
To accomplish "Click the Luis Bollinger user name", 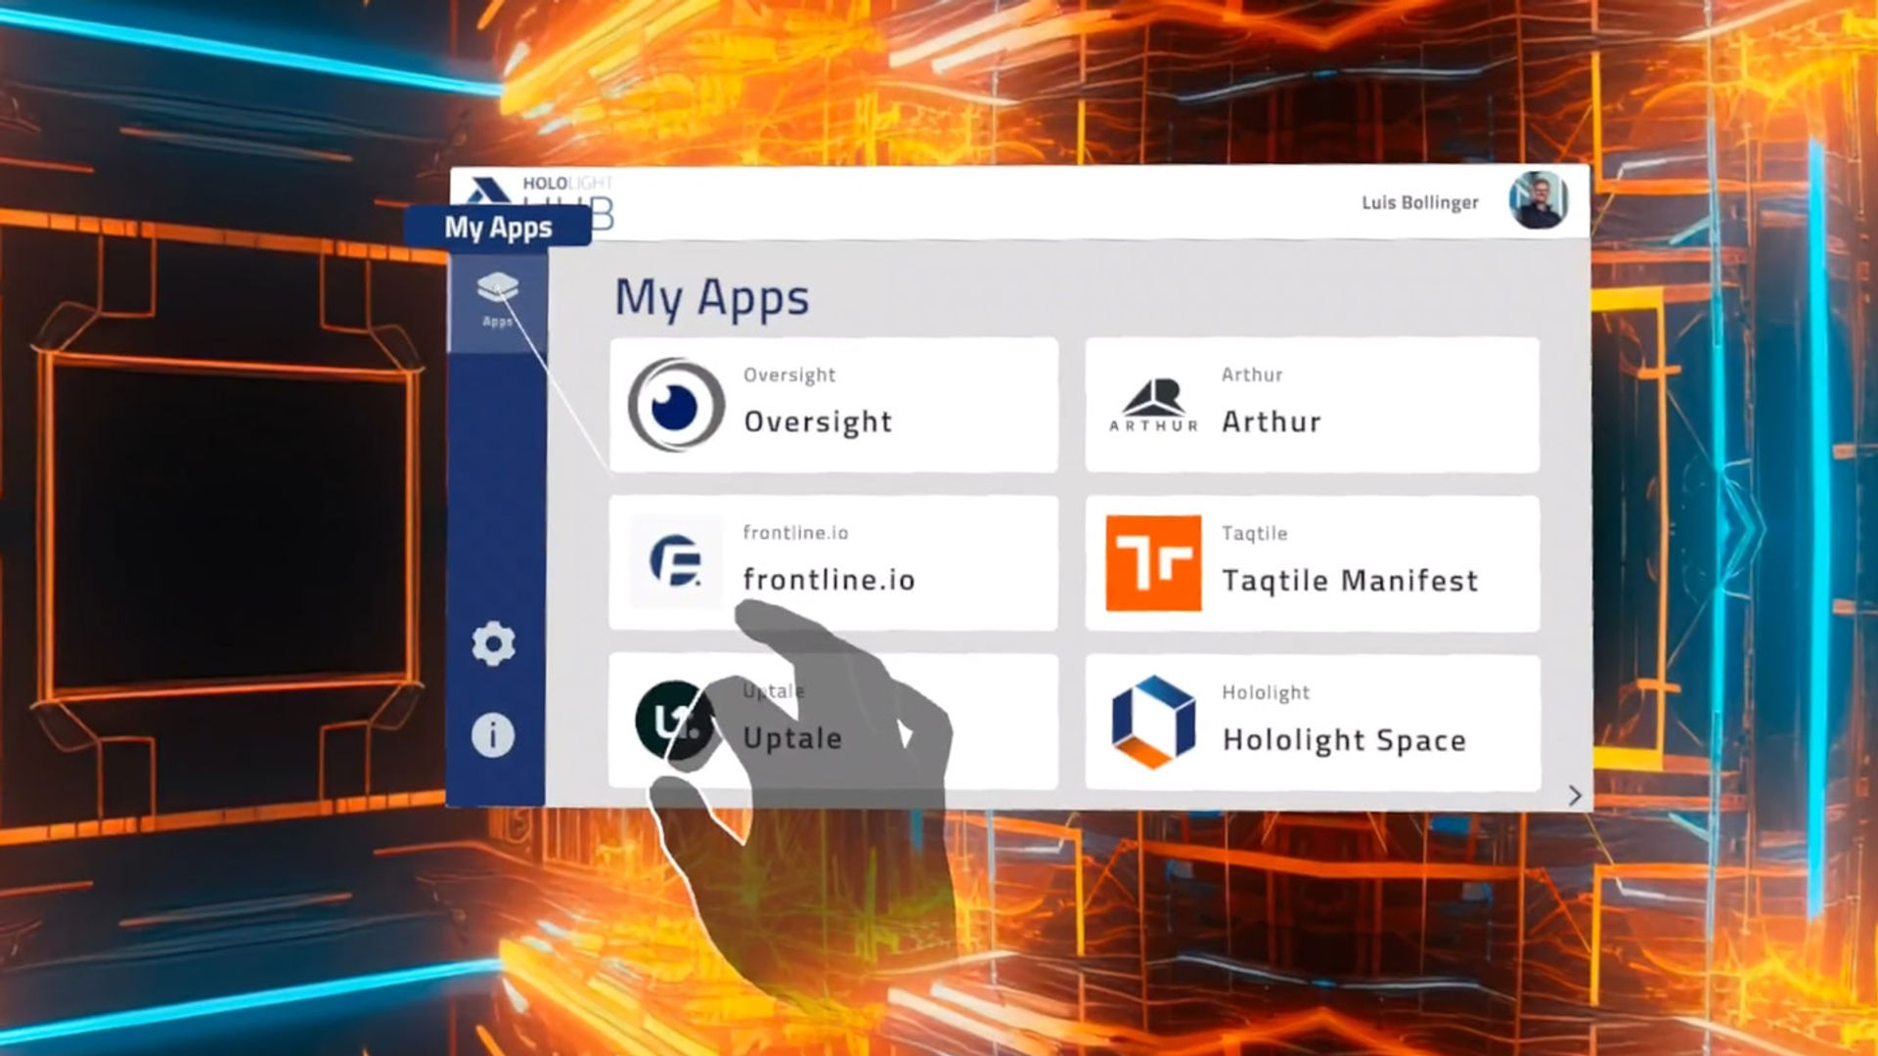I will pos(1420,202).
